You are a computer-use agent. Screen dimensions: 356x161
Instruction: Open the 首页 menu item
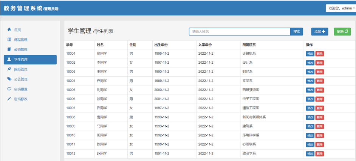pos(30,30)
